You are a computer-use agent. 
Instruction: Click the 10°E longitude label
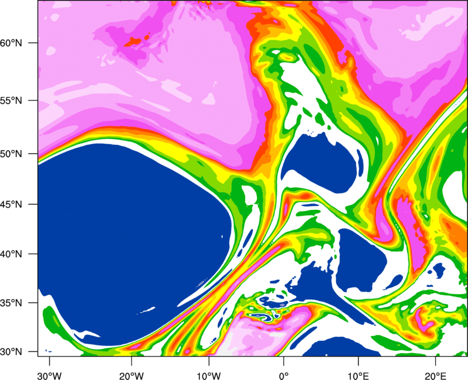point(358,376)
